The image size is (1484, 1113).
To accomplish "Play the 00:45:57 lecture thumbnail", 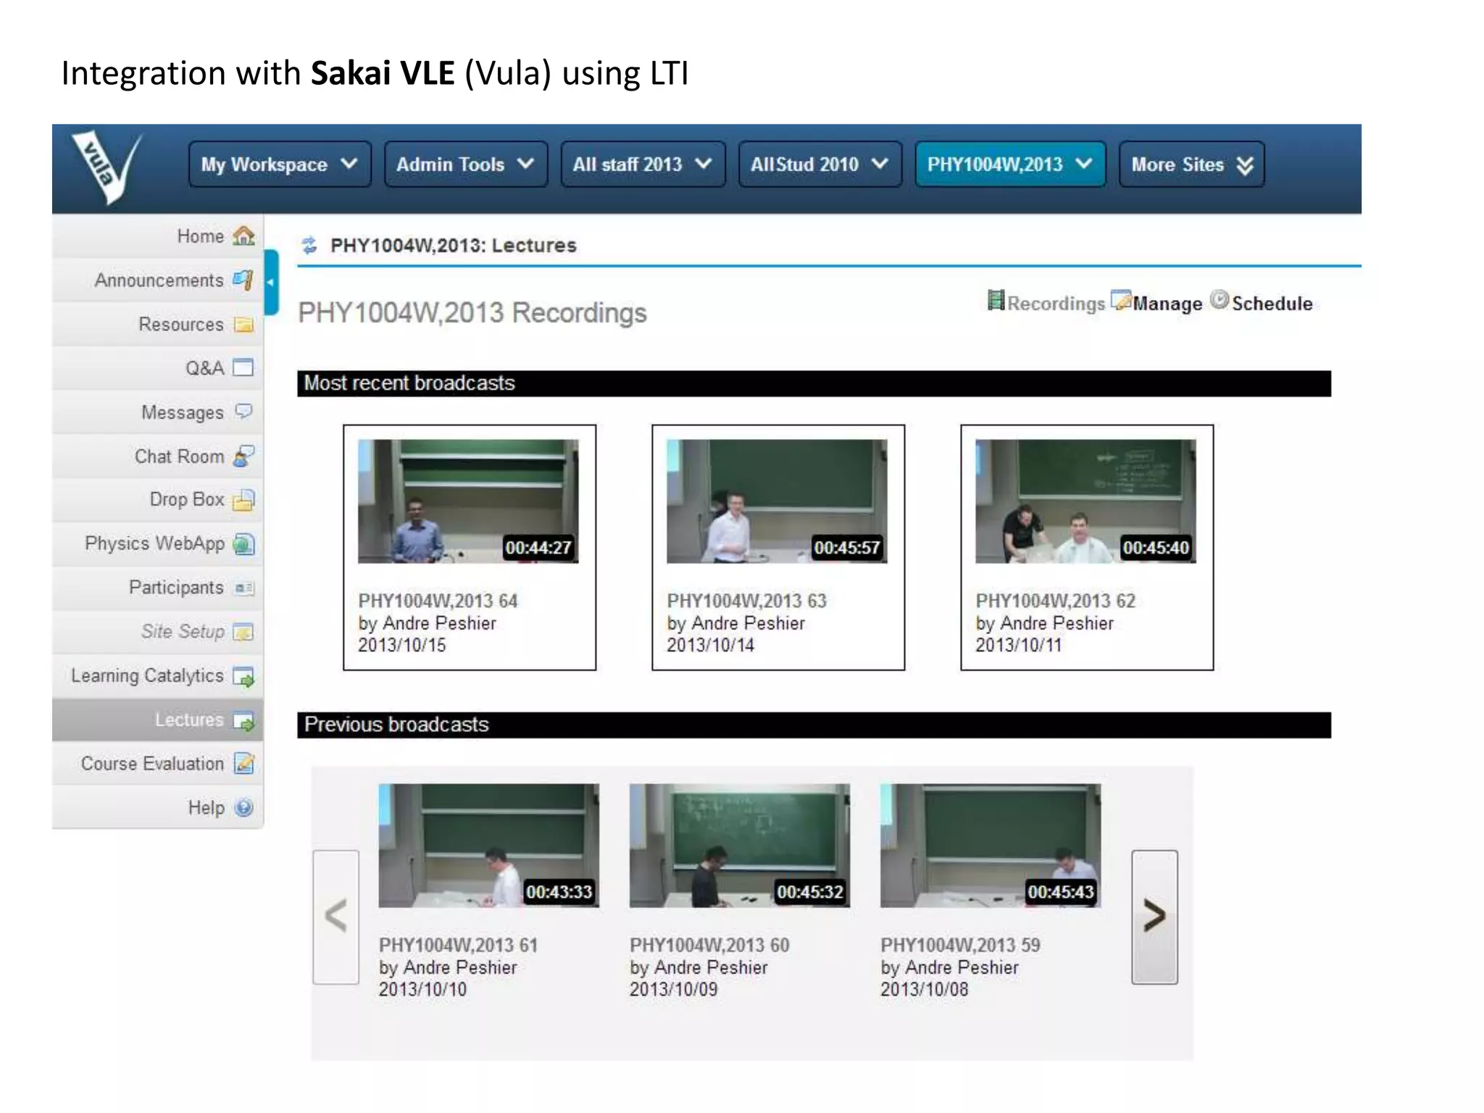I will [x=777, y=501].
